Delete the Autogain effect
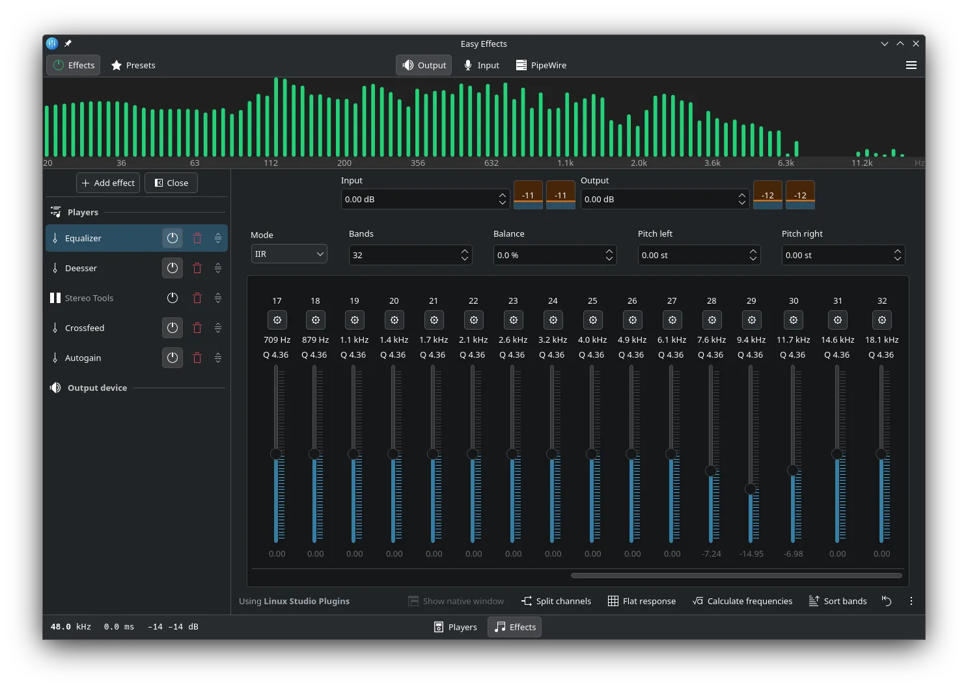 coord(197,358)
